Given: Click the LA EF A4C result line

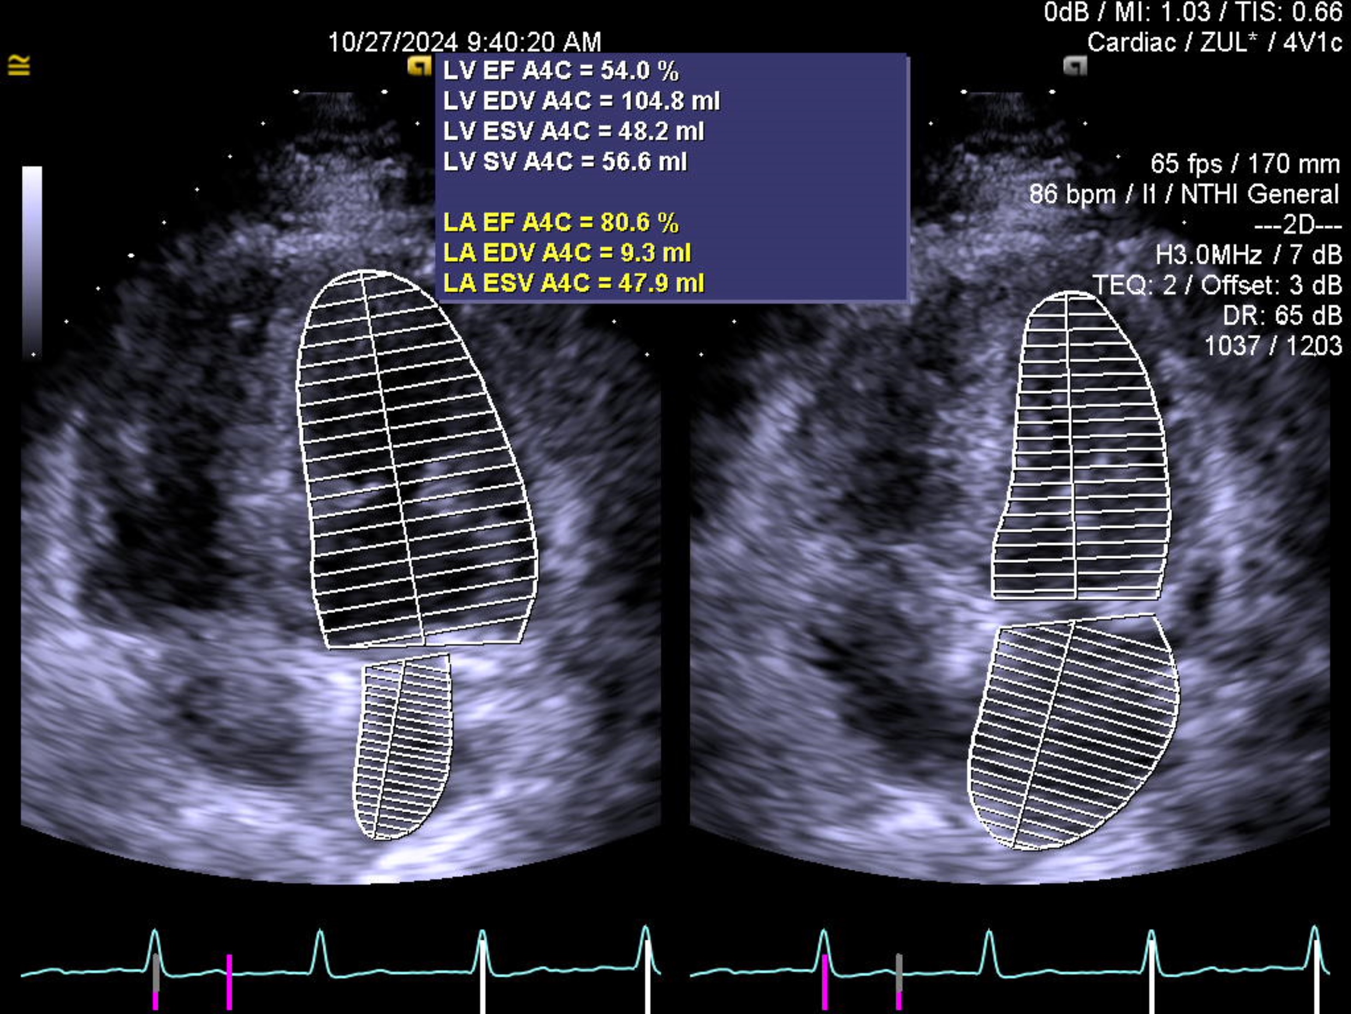Looking at the screenshot, I should 560,222.
